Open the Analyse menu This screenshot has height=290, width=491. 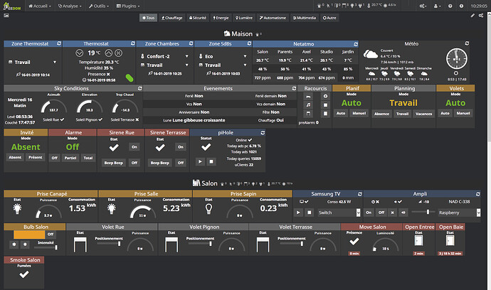click(70, 6)
